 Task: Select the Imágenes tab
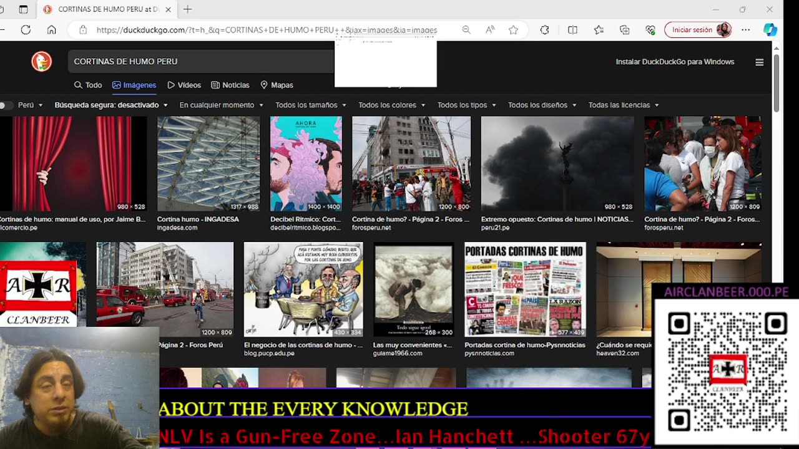134,85
